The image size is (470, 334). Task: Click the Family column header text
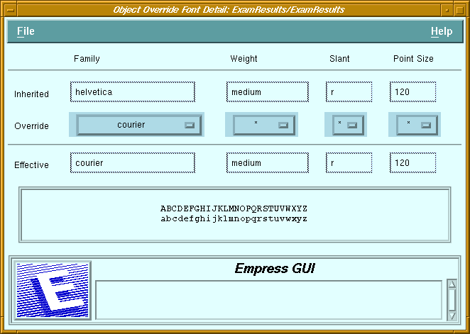pyautogui.click(x=87, y=59)
